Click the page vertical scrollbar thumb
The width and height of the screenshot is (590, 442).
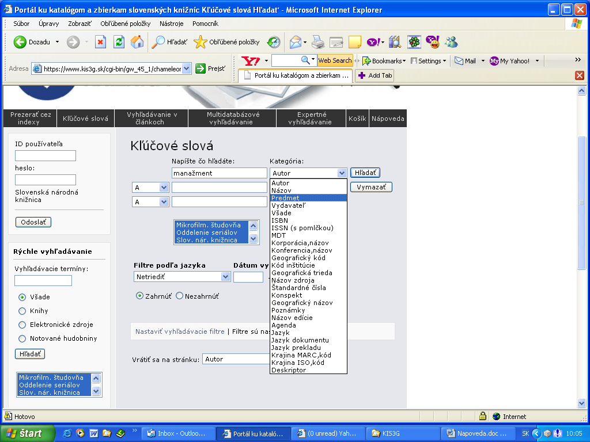coord(582,203)
